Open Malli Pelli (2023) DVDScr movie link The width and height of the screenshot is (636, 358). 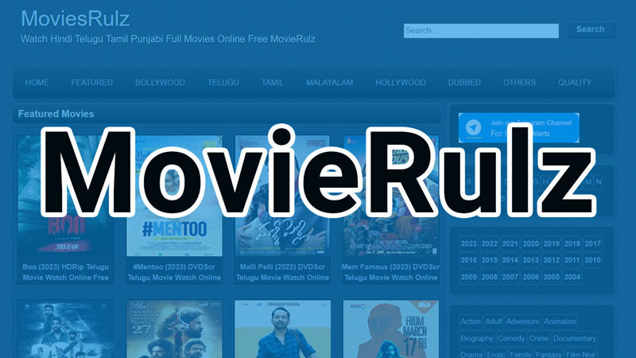(282, 272)
